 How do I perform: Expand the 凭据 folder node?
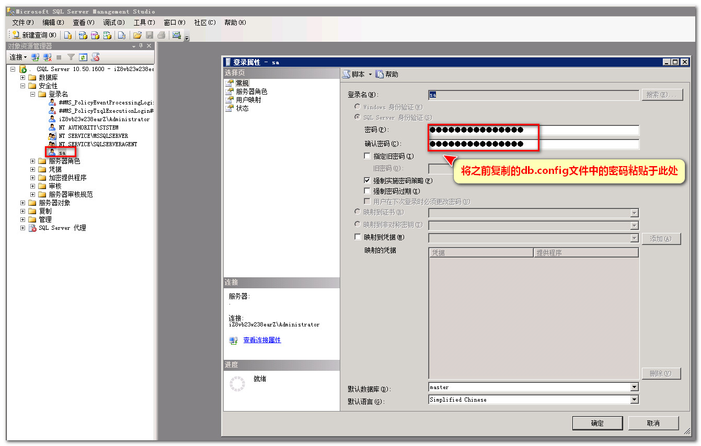coord(32,169)
